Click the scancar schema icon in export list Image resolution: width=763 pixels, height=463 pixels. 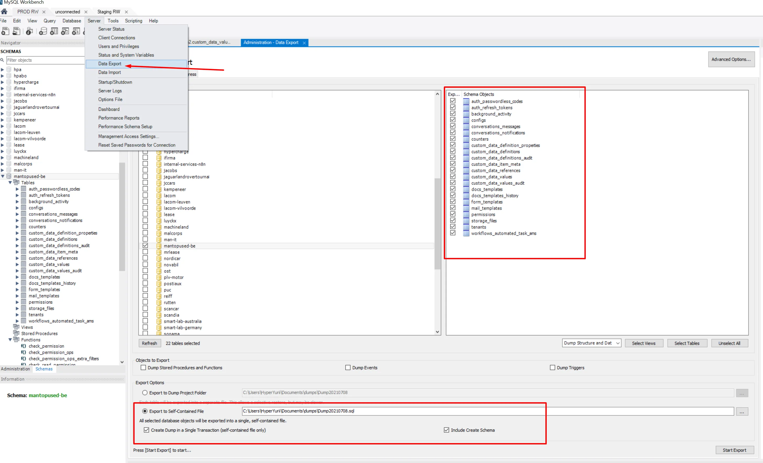click(159, 309)
